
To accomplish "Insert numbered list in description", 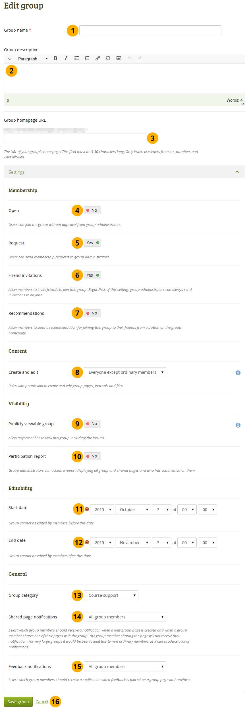I will pyautogui.click(x=87, y=58).
